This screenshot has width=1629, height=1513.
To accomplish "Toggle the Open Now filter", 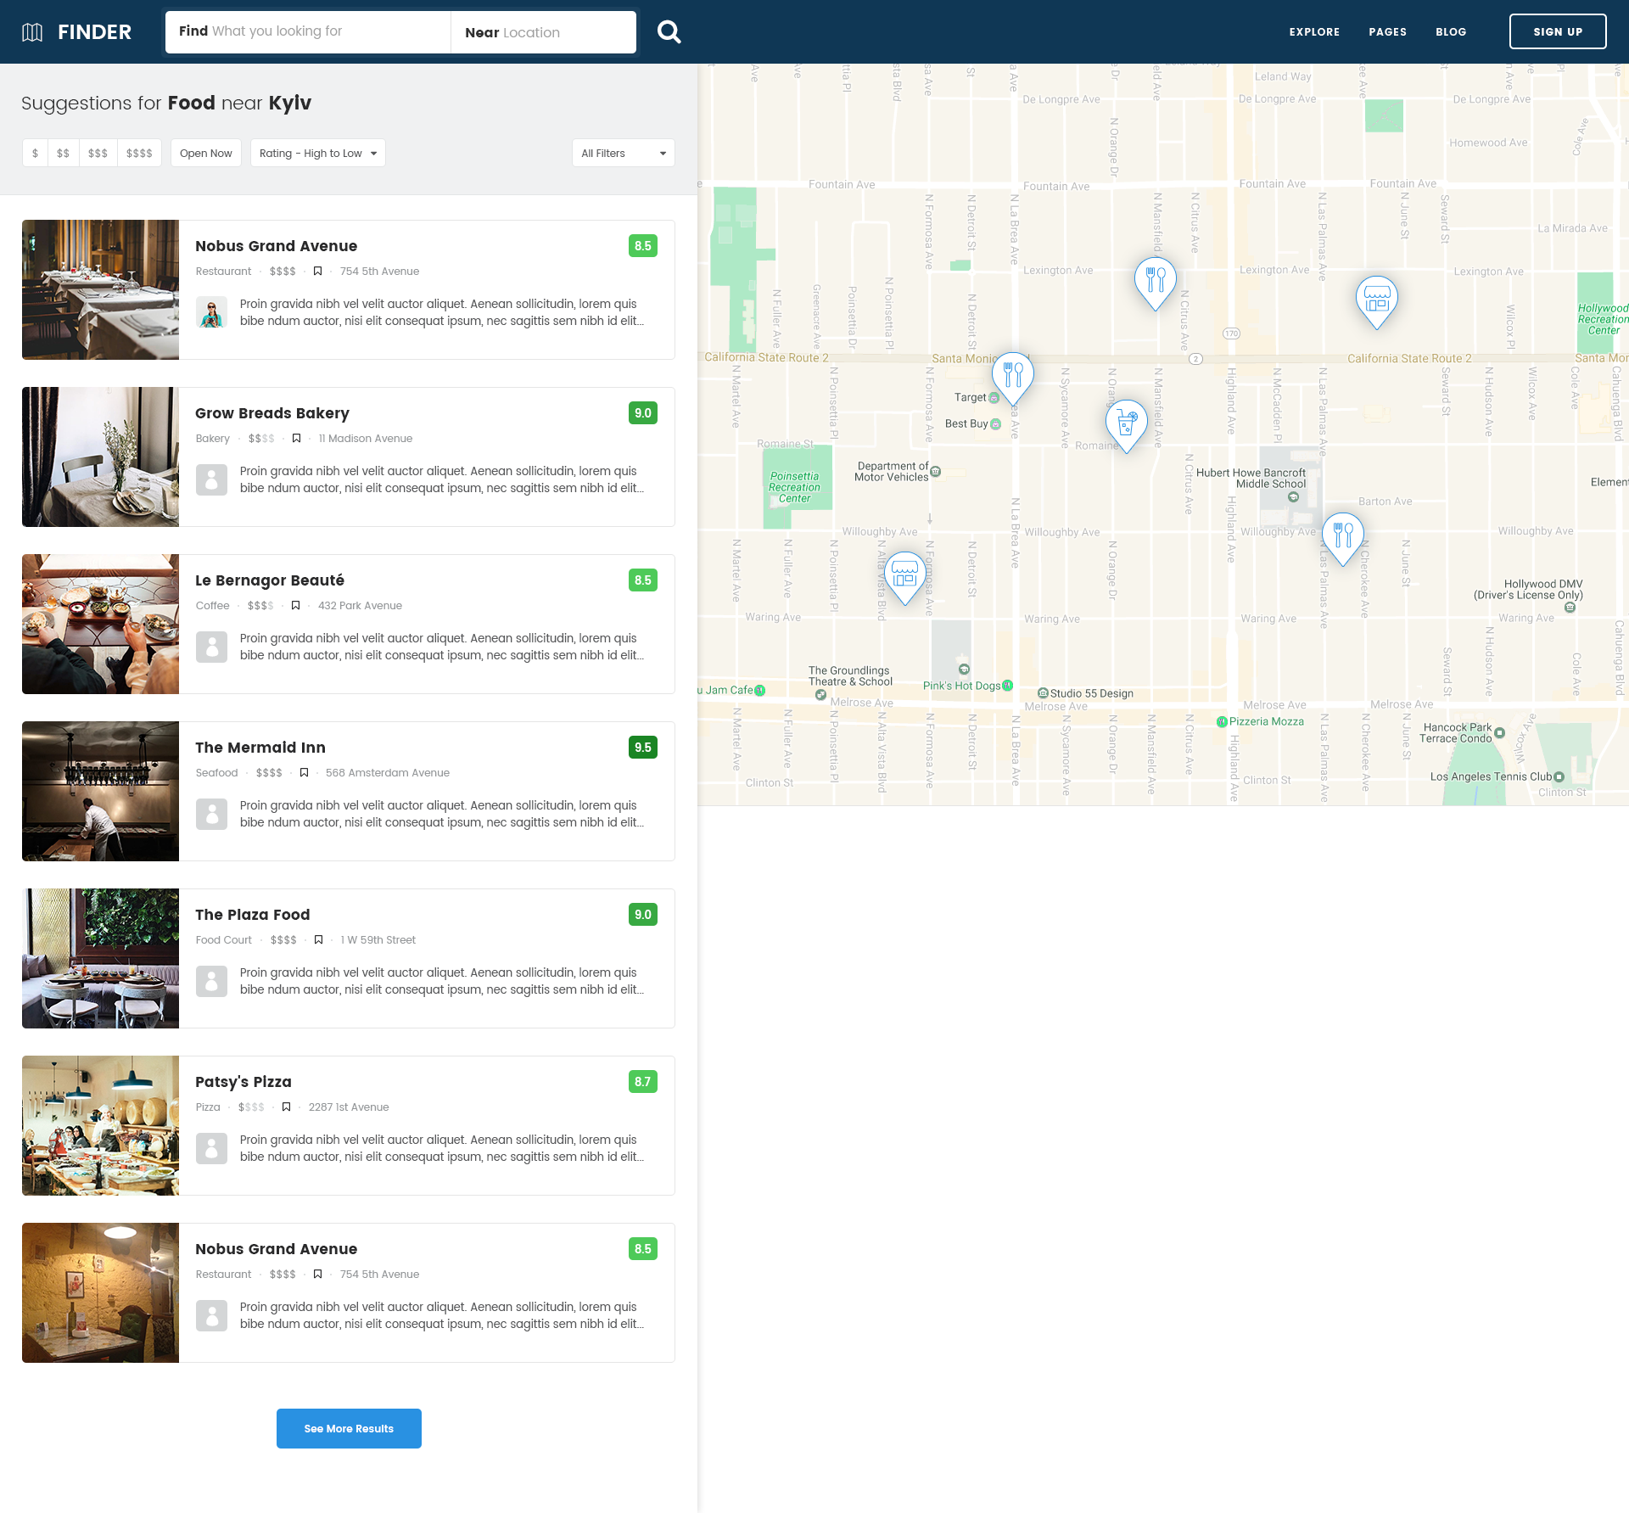I will click(x=205, y=154).
